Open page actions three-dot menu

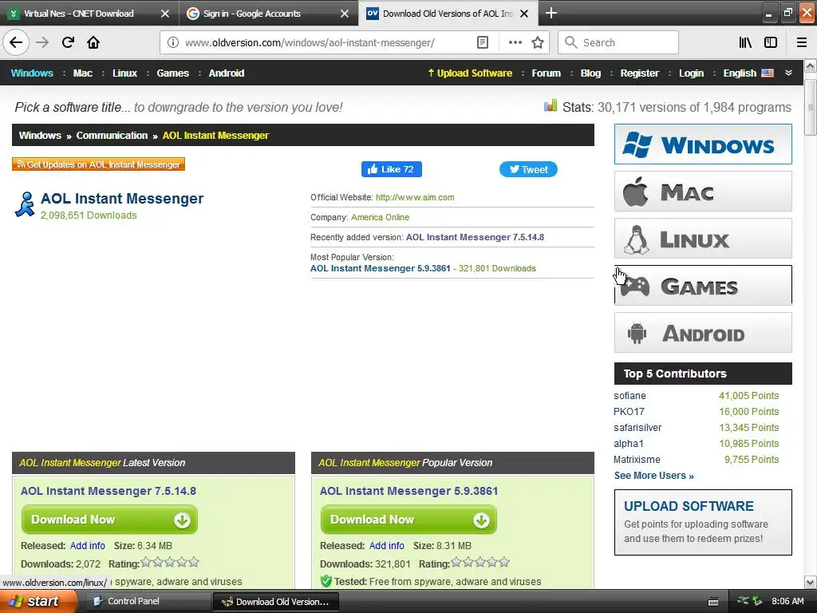tap(515, 43)
